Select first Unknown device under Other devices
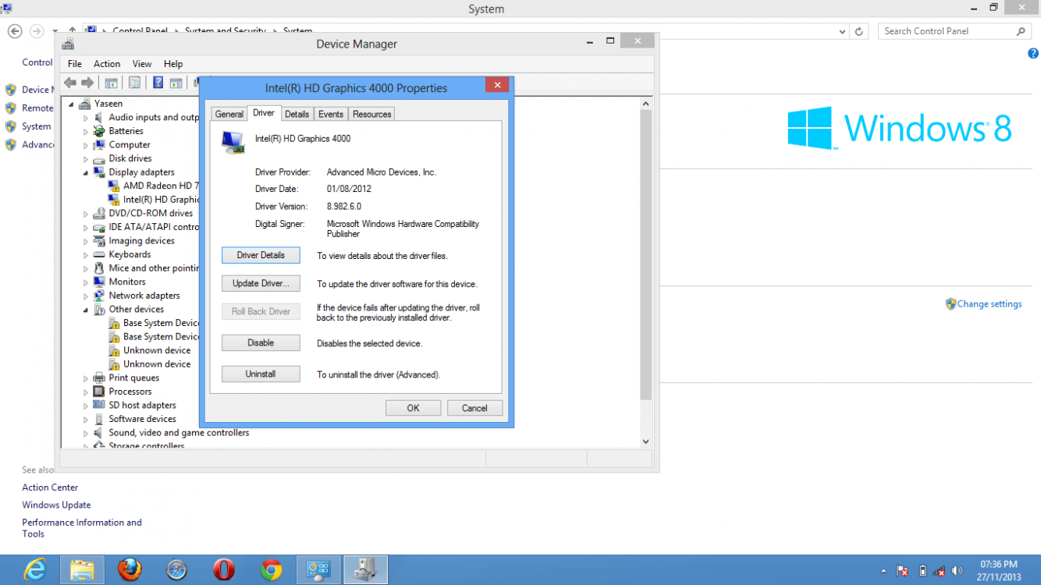The width and height of the screenshot is (1041, 585). tap(150, 350)
